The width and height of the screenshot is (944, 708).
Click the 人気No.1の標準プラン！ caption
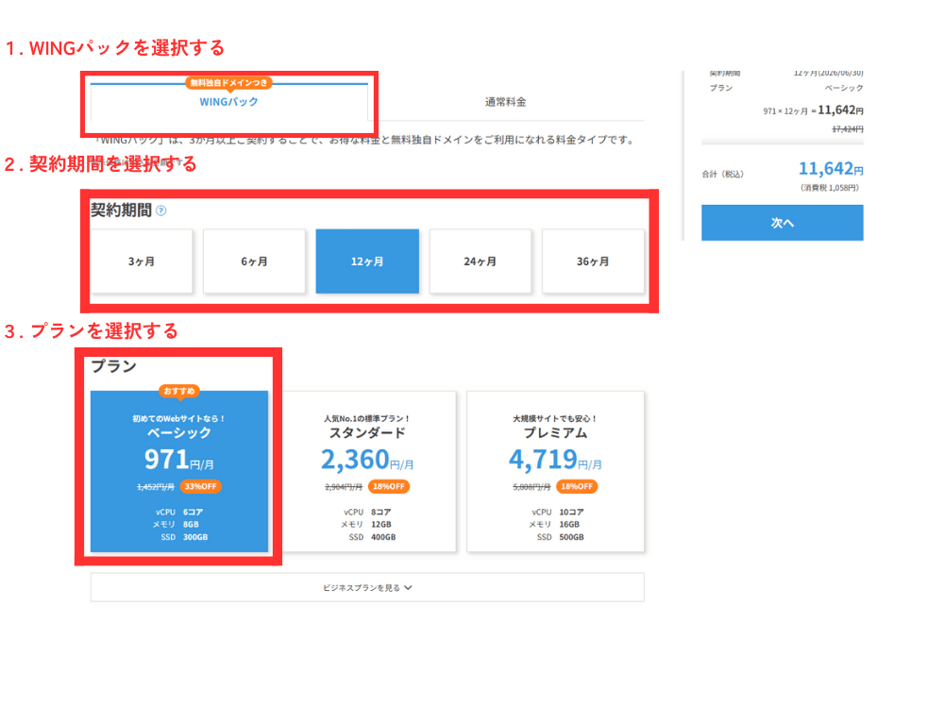tap(367, 418)
